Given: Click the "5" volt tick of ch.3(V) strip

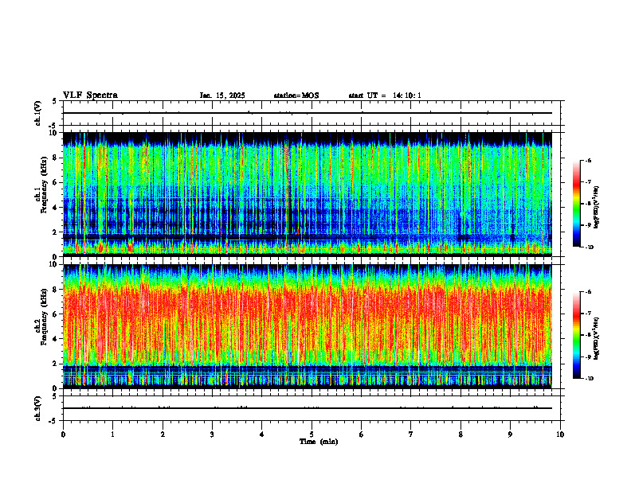Looking at the screenshot, I should pyautogui.click(x=54, y=396).
